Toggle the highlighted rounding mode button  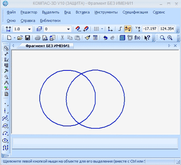pos(128,29)
